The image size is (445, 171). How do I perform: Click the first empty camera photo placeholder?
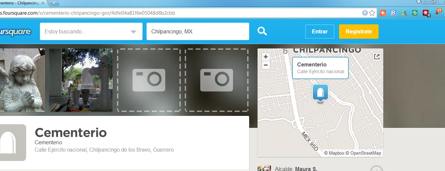pos(149,80)
